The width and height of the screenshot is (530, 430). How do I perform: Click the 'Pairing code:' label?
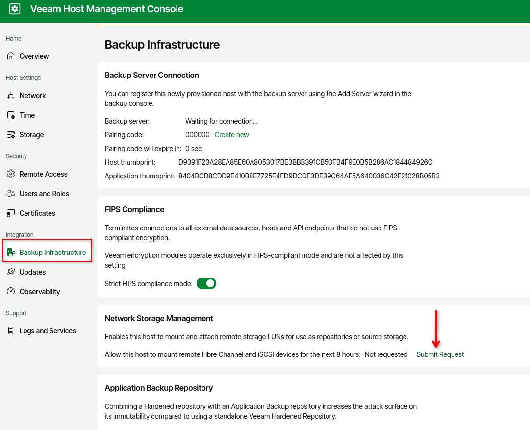point(124,134)
